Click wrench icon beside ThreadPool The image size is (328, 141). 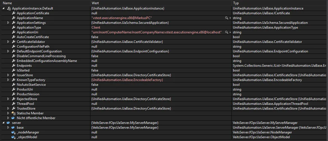tap(13, 104)
